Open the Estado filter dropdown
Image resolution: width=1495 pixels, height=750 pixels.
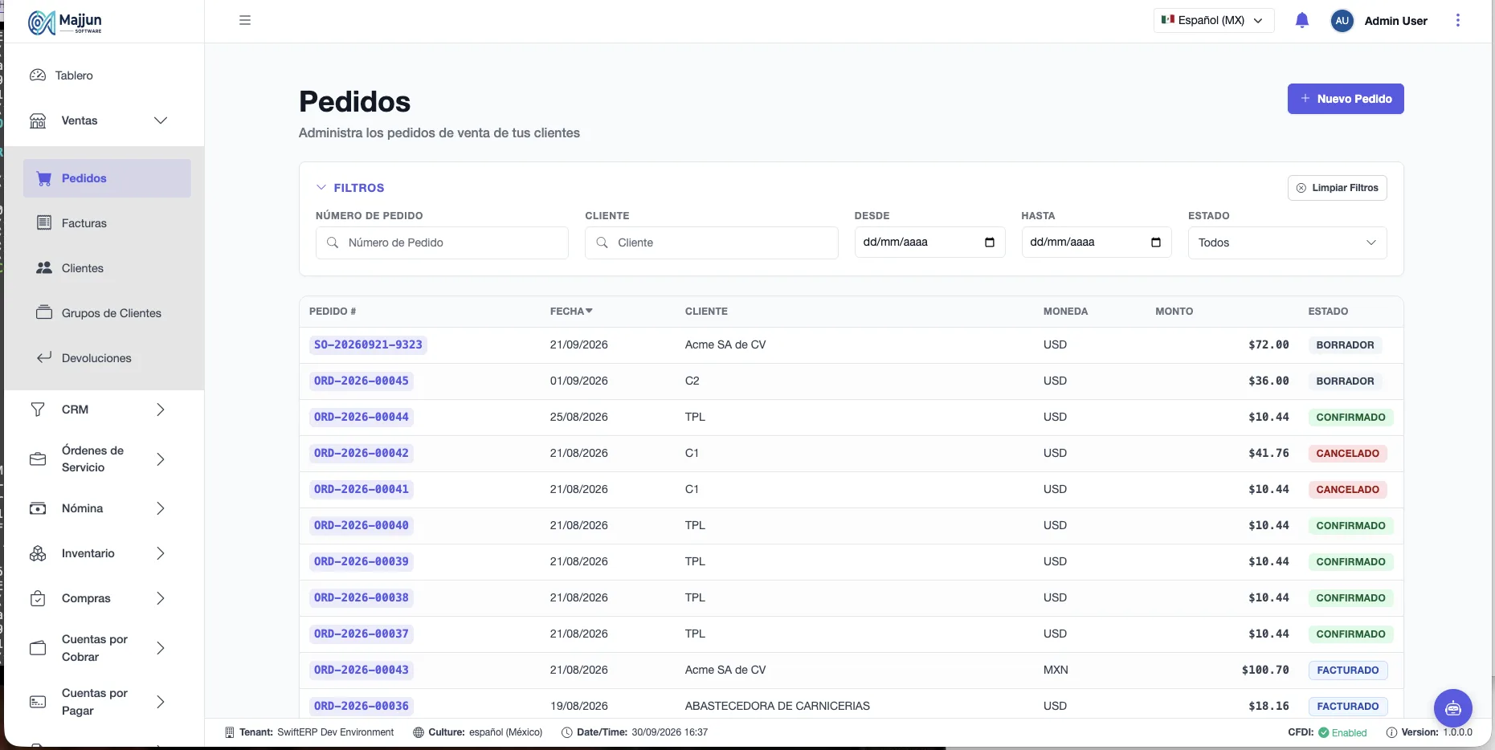pos(1287,243)
